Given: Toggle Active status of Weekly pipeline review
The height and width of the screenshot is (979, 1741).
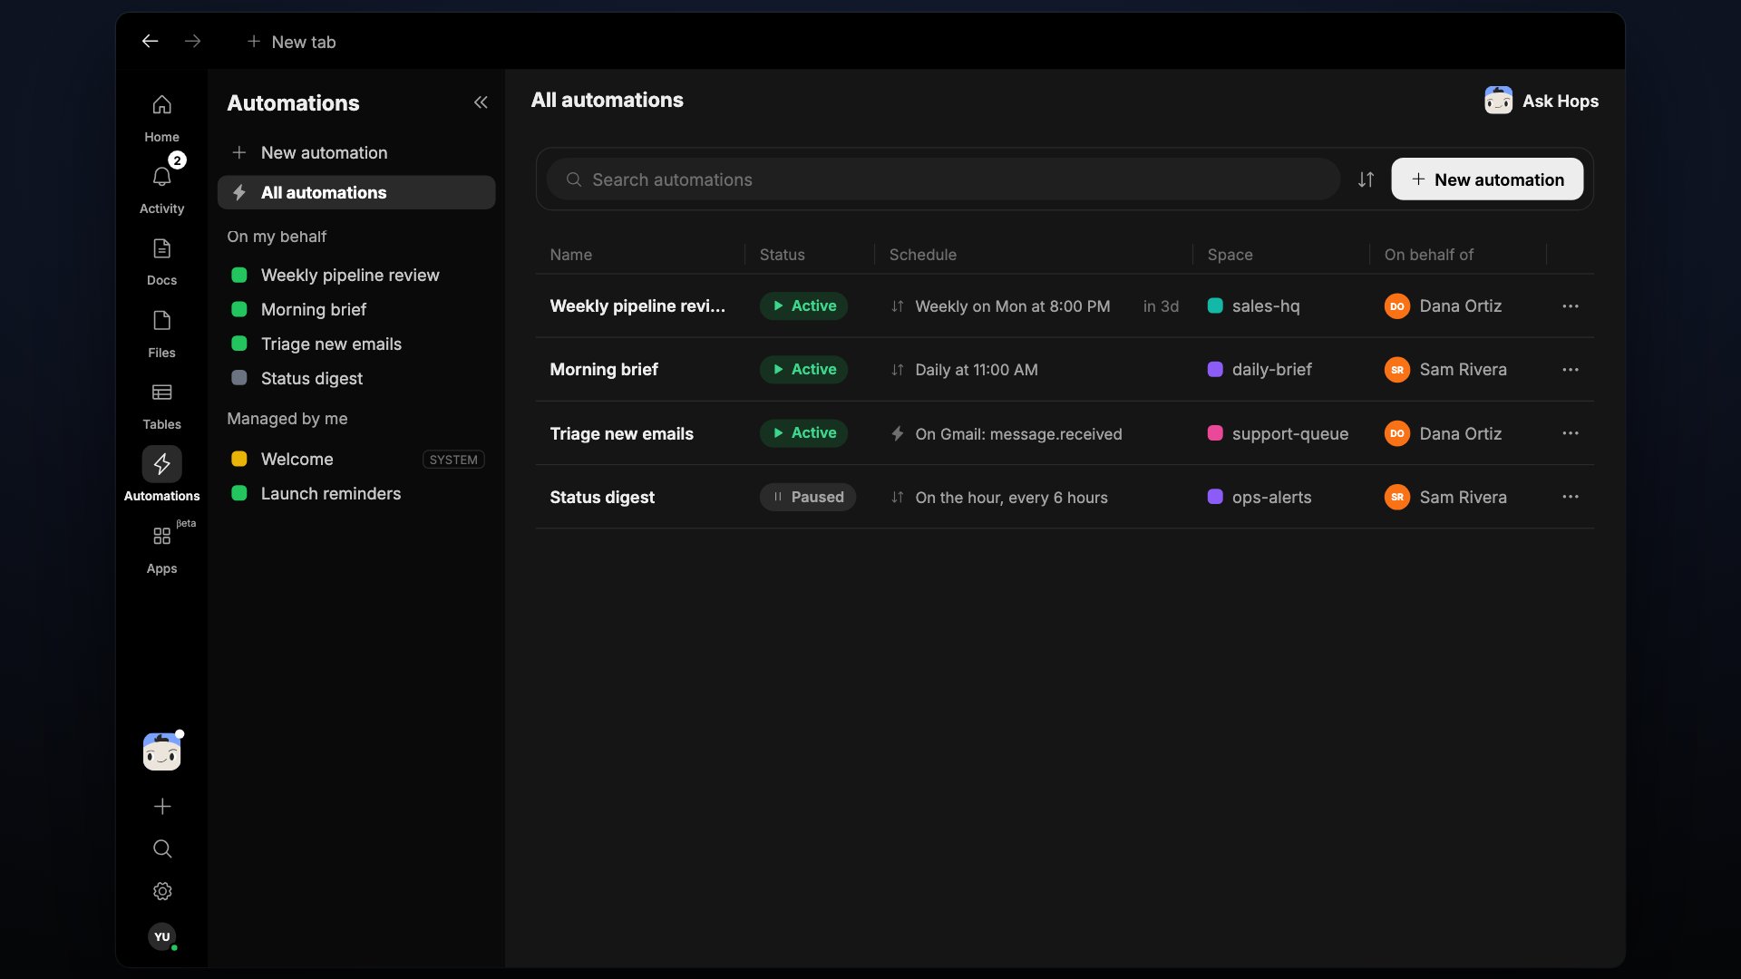Looking at the screenshot, I should 803,306.
